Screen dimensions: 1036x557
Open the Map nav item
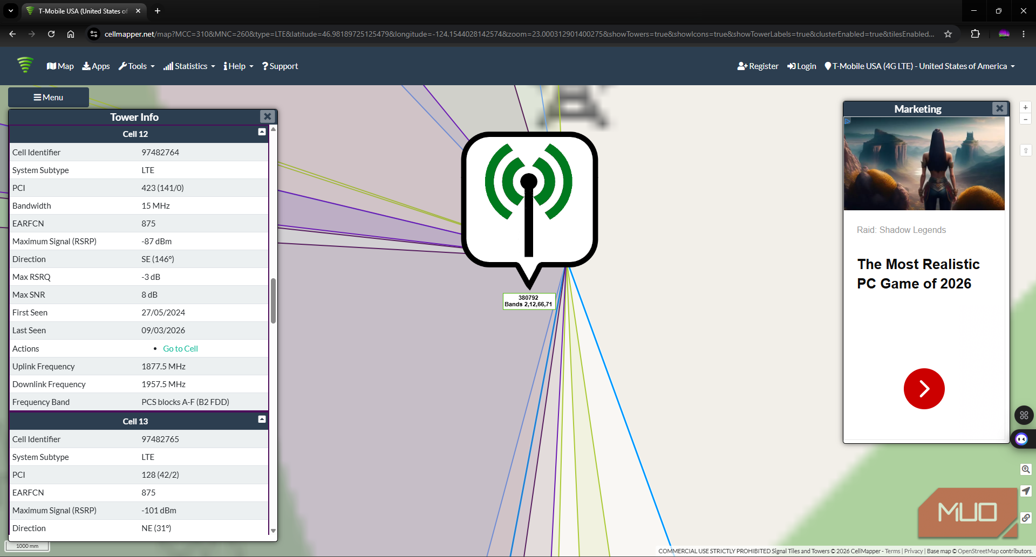point(60,66)
